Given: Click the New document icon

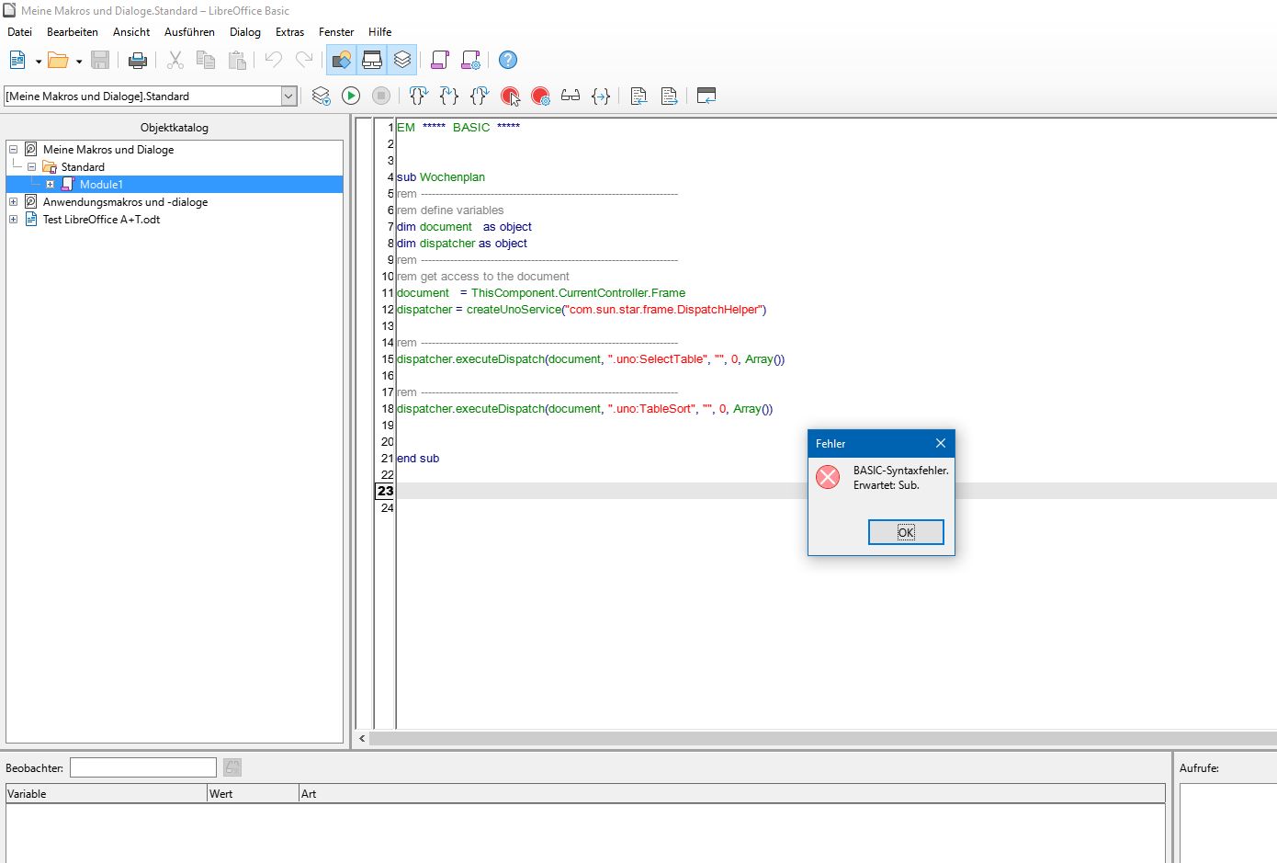Looking at the screenshot, I should click(x=17, y=60).
